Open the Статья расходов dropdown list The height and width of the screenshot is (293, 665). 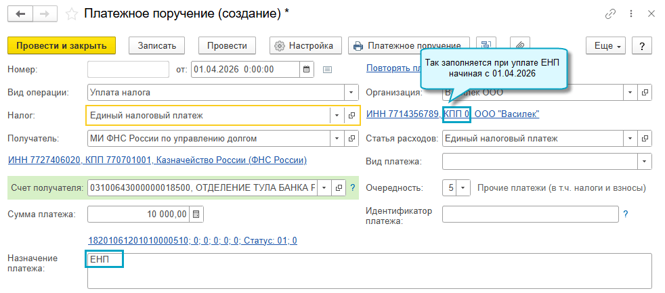pyautogui.click(x=630, y=139)
